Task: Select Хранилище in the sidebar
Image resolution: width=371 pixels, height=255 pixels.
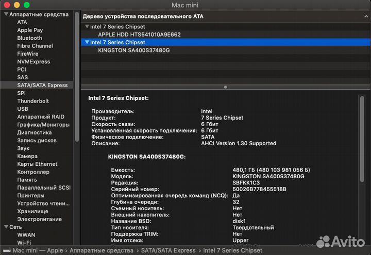Action: pyautogui.click(x=32, y=211)
